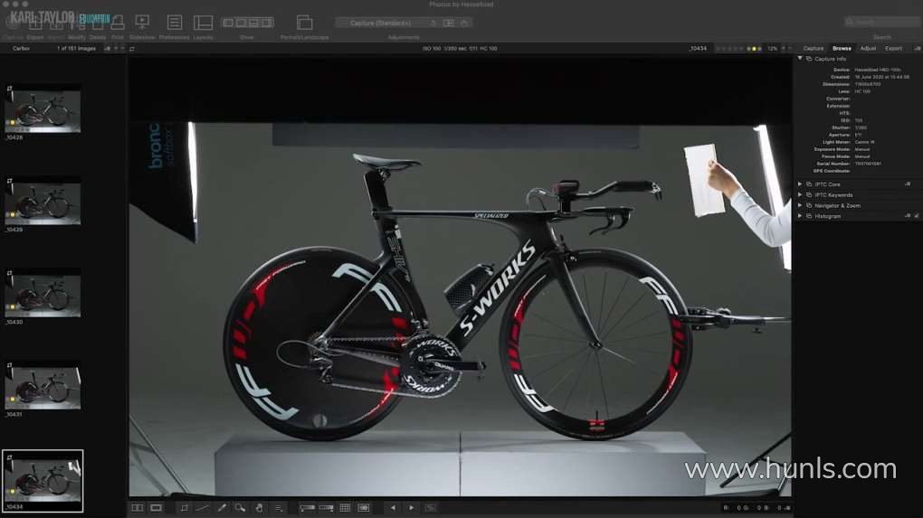Switch to single image viewer mode

156,507
